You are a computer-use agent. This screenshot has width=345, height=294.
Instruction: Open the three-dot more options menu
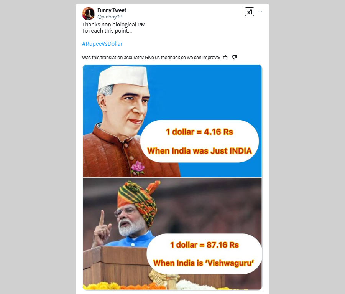point(260,12)
